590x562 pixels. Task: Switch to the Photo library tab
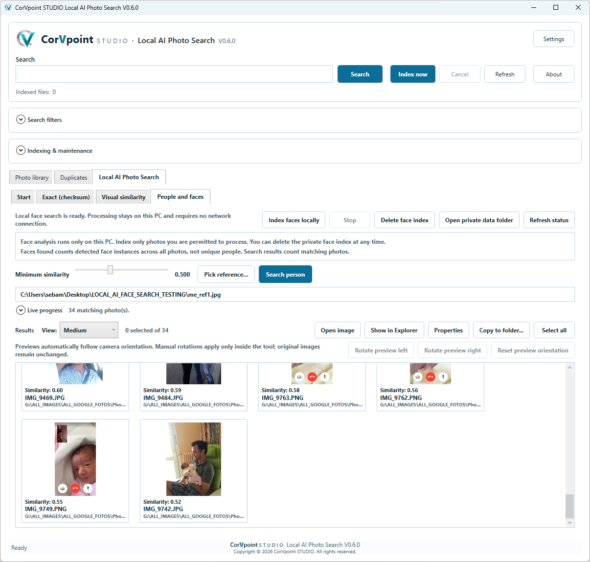[x=32, y=178]
